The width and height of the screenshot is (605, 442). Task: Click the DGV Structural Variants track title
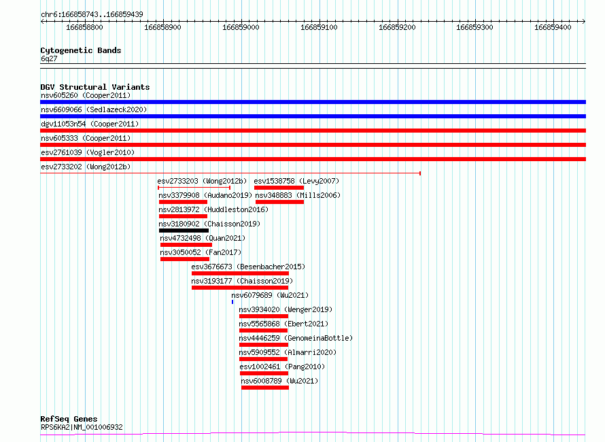tap(95, 87)
